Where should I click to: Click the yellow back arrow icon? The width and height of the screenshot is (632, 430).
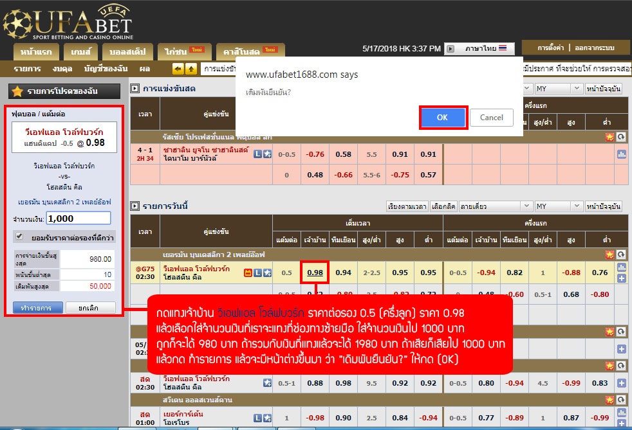click(x=178, y=69)
